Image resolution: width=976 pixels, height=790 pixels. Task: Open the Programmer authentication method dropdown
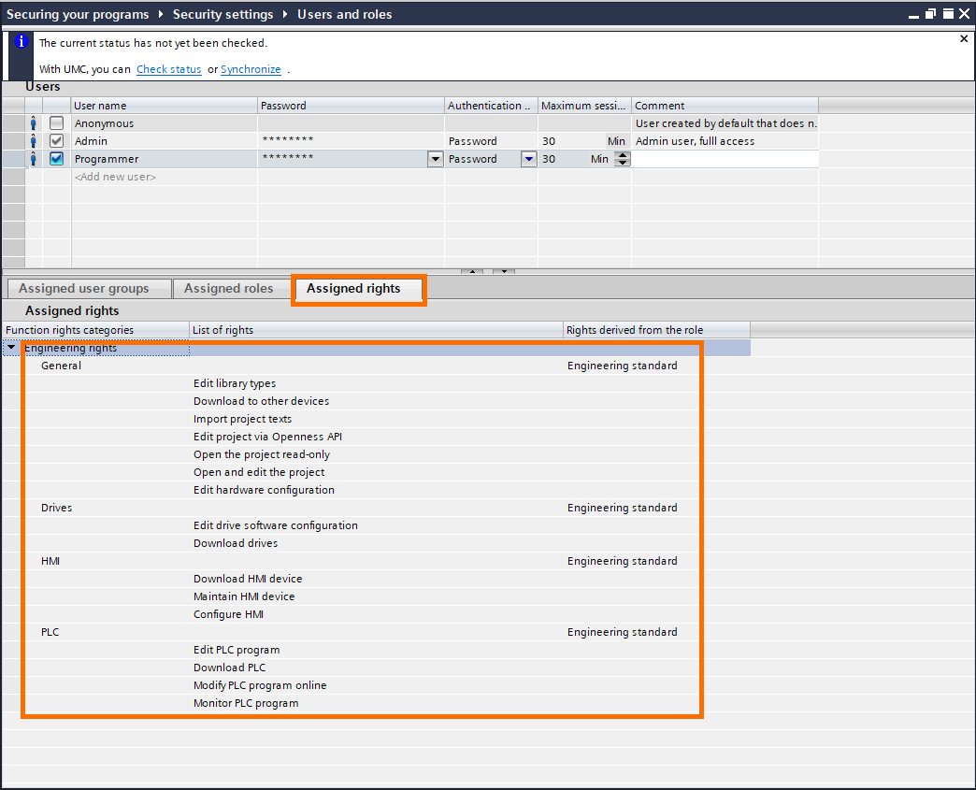[528, 159]
